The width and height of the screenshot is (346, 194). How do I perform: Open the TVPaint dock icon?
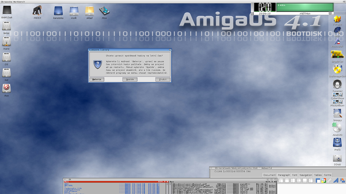coord(337,19)
